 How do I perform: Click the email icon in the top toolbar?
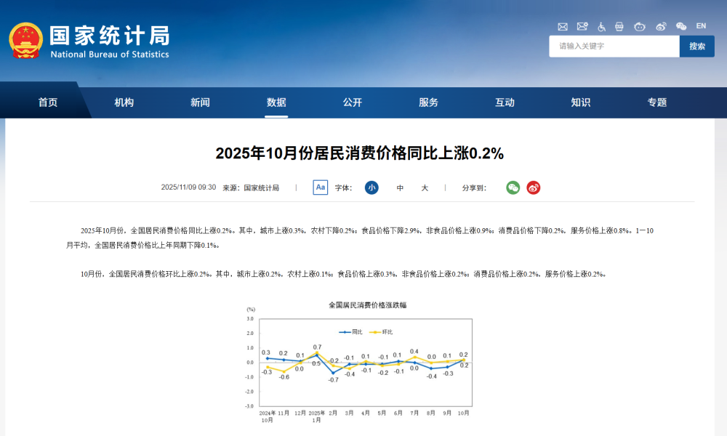coord(563,26)
